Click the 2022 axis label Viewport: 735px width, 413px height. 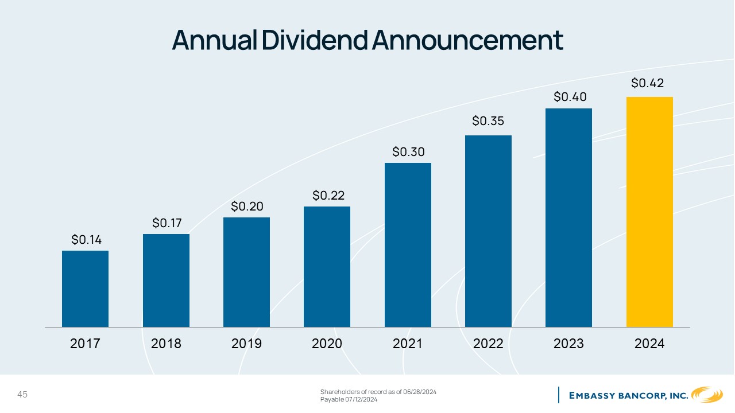click(488, 344)
